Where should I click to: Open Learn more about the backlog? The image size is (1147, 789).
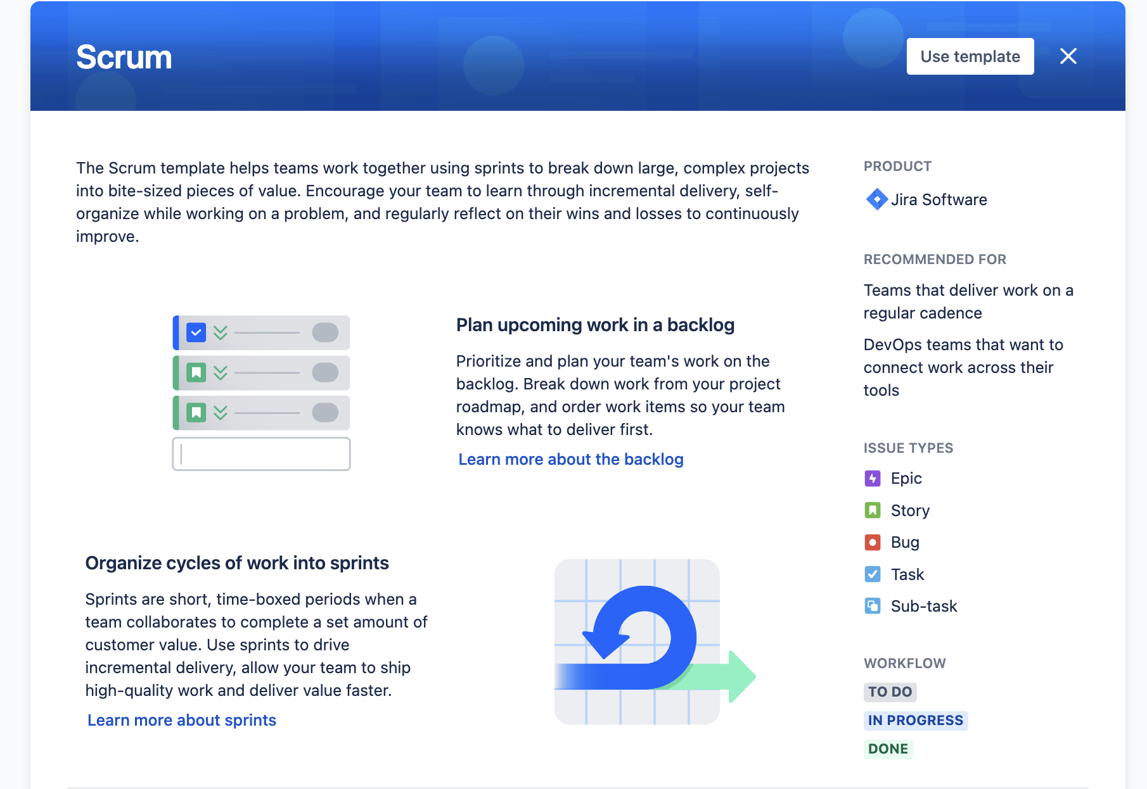tap(570, 459)
